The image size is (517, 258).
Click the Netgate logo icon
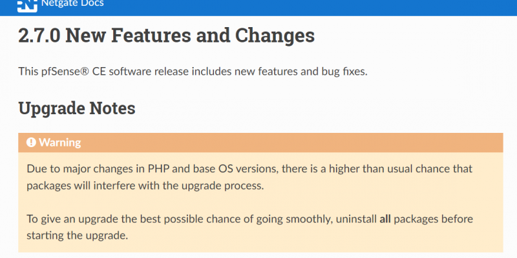click(27, 6)
